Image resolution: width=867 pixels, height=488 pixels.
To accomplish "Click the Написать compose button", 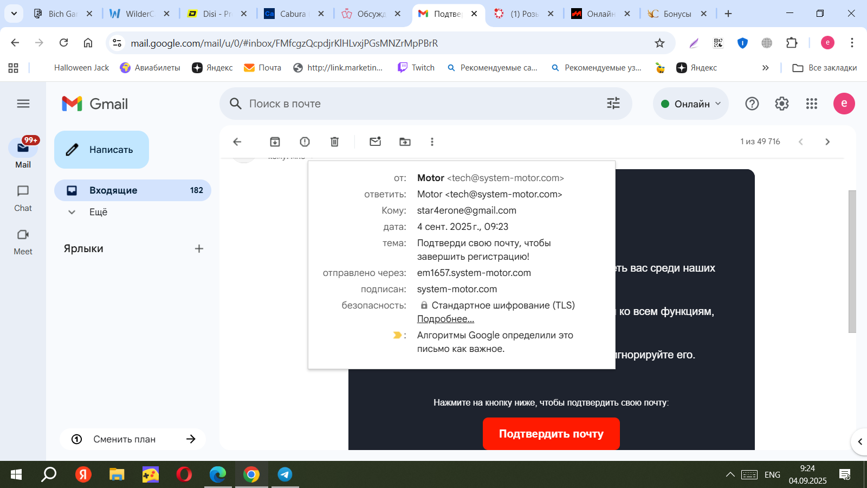I will (101, 150).
